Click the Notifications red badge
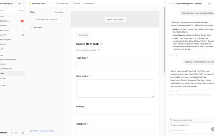The image size is (214, 136). [22, 21]
